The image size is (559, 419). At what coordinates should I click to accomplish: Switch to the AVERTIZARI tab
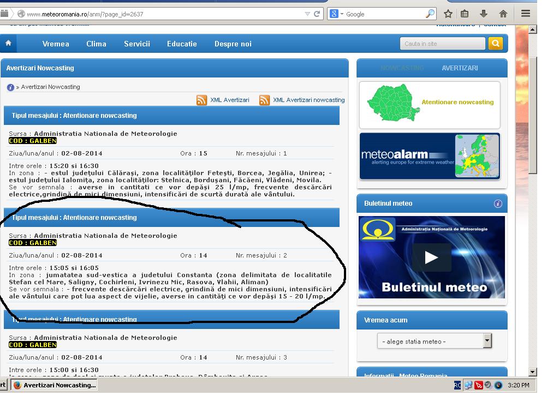coord(460,68)
